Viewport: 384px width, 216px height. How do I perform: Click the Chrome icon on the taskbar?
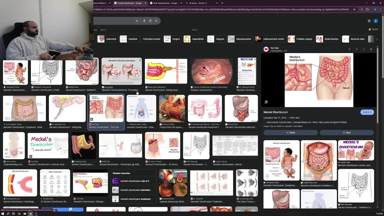[30, 214]
